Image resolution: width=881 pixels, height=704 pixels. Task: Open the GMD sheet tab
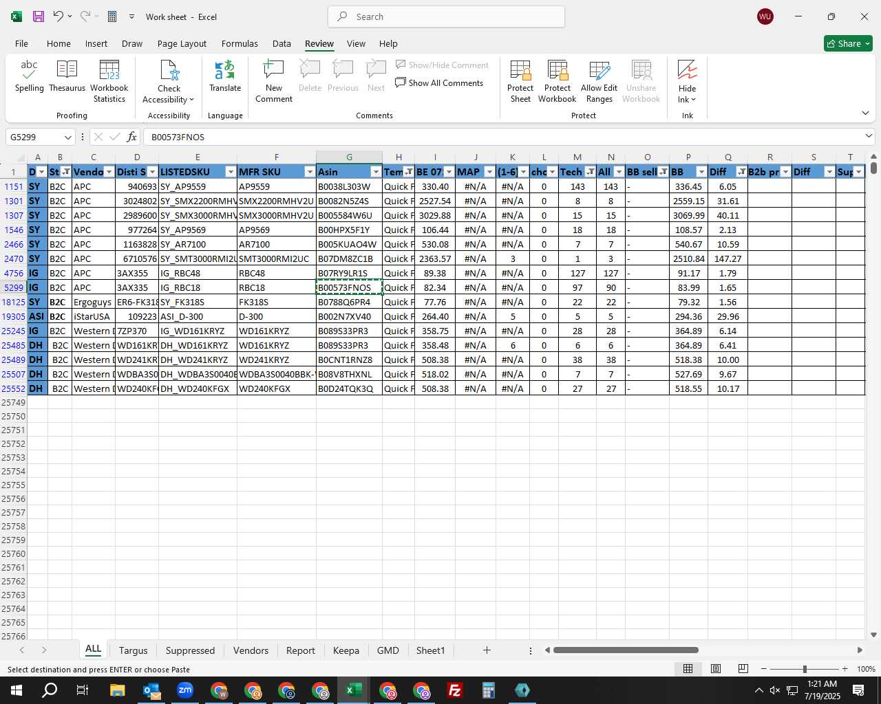click(x=388, y=650)
